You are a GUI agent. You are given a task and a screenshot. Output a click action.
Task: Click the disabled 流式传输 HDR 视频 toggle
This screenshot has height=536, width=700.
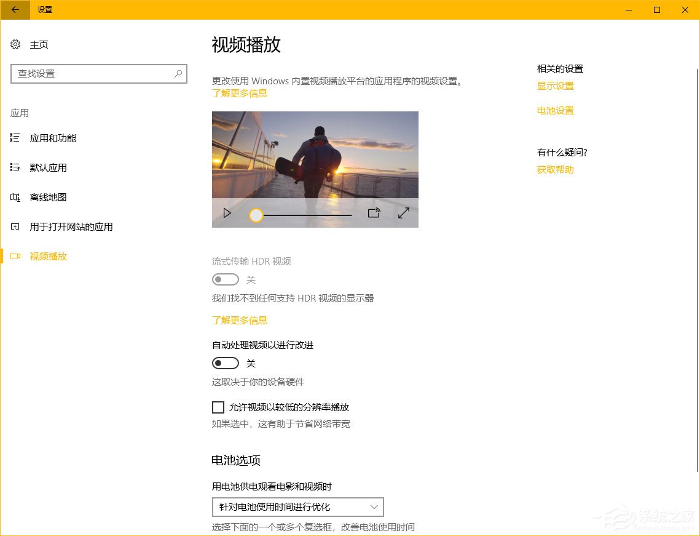click(225, 279)
